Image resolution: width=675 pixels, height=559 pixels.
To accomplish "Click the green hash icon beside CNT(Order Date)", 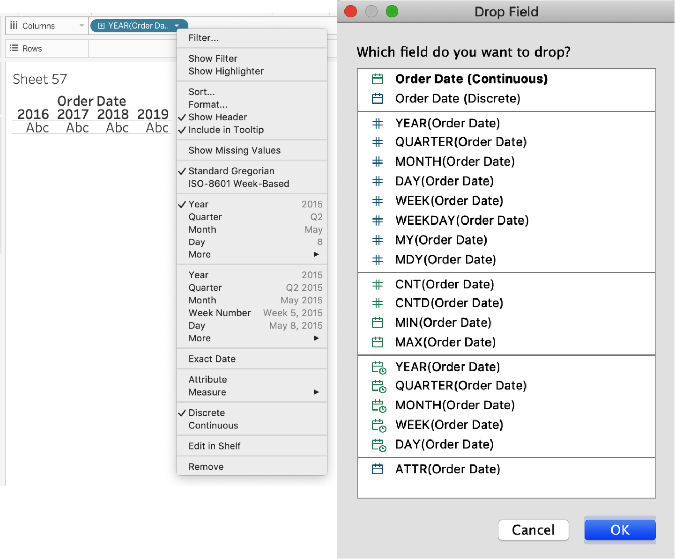I will (x=378, y=284).
